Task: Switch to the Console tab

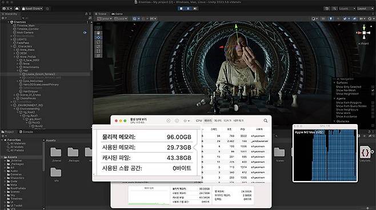Action: tap(26, 131)
